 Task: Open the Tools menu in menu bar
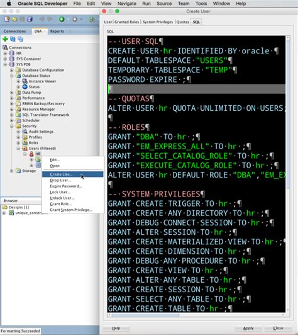[201, 3]
